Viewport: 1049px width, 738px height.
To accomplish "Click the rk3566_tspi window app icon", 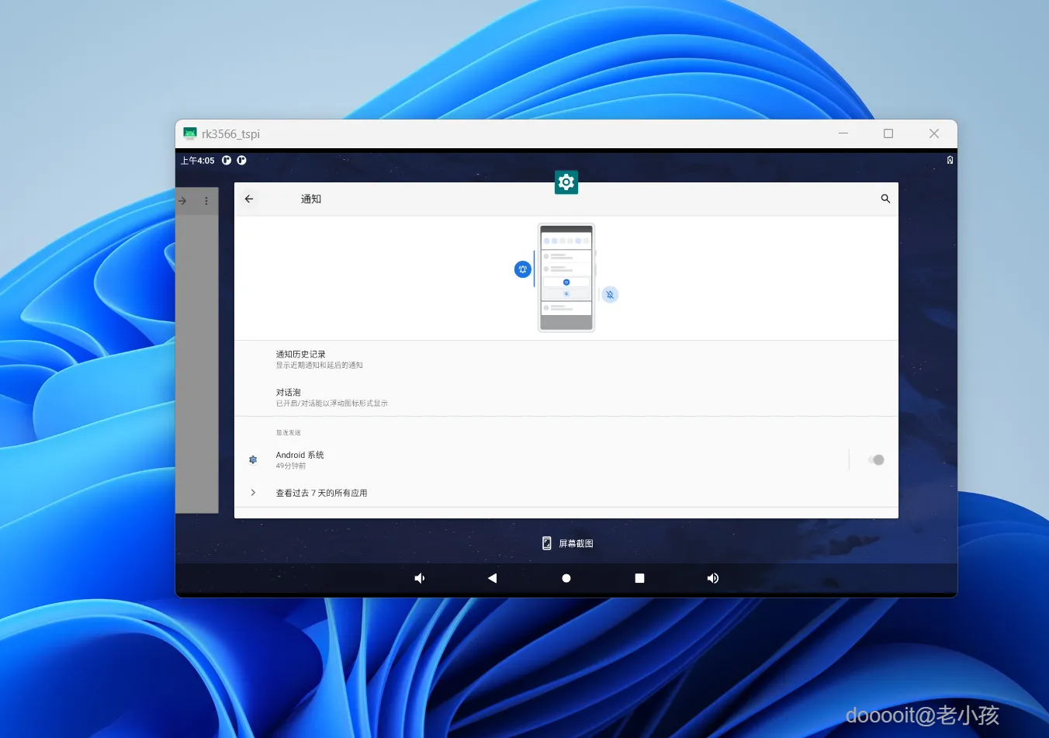I will coord(190,133).
